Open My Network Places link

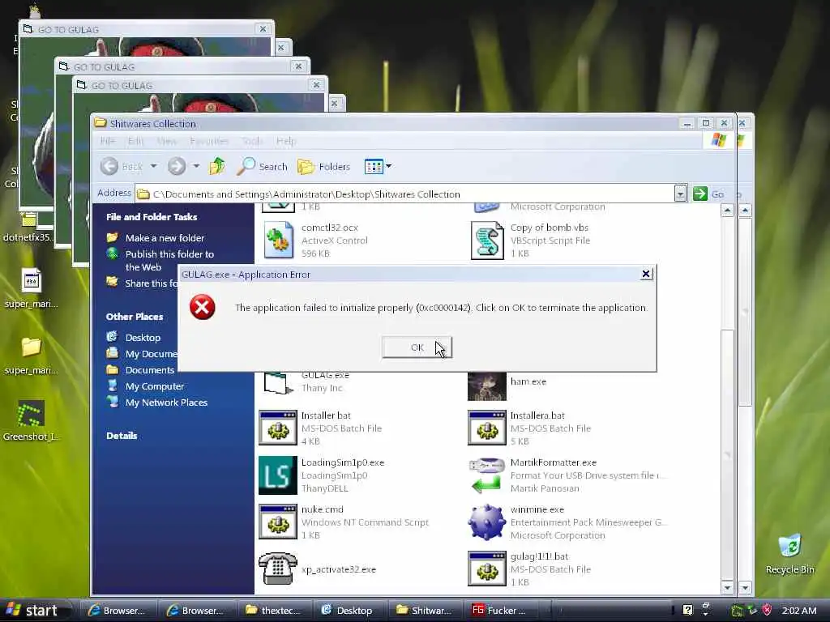coord(166,403)
